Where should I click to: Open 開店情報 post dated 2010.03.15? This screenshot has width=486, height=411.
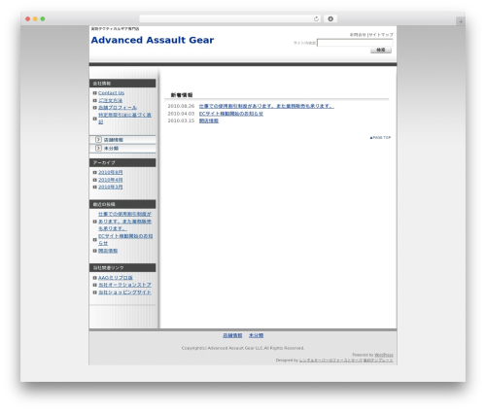[209, 120]
